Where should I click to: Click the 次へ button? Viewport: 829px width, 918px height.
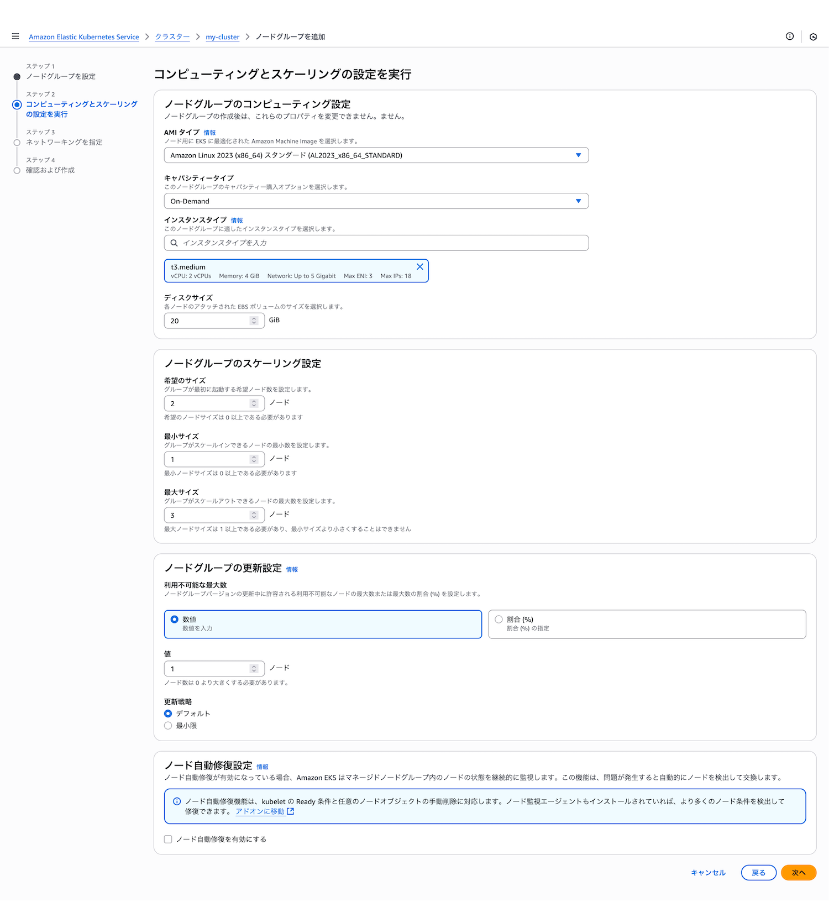coord(798,873)
